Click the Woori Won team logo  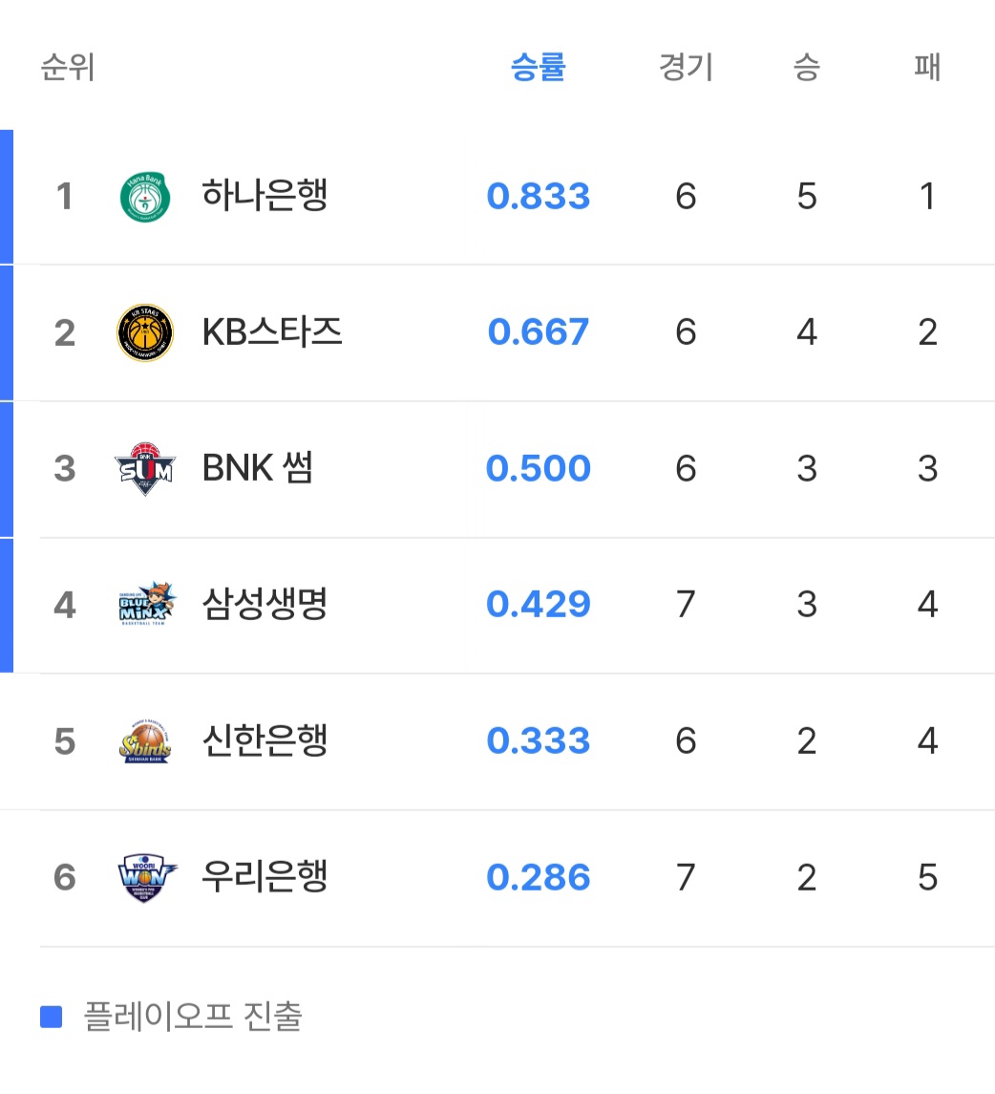pyautogui.click(x=145, y=877)
